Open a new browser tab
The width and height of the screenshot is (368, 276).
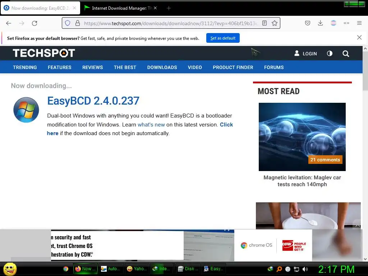tap(169, 8)
